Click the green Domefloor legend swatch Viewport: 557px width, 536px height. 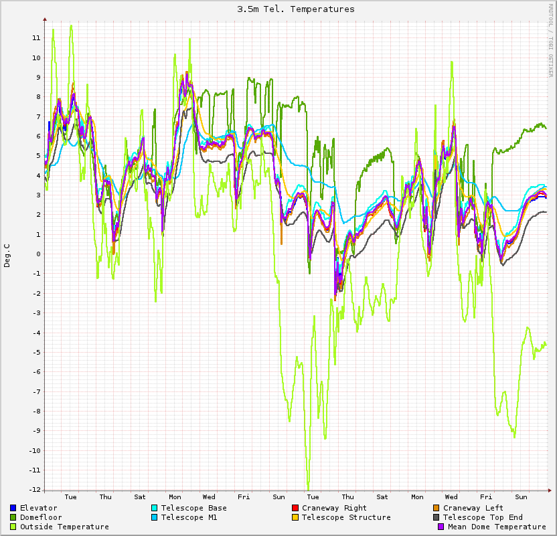(x=13, y=518)
